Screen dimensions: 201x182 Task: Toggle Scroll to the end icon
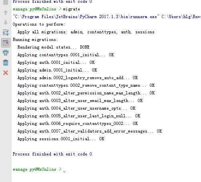(6, 43)
